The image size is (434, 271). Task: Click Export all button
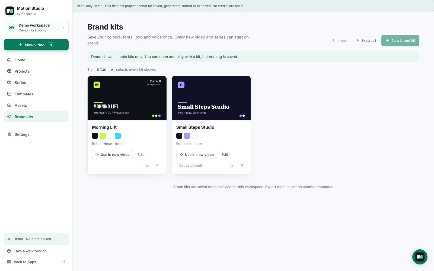(x=366, y=41)
